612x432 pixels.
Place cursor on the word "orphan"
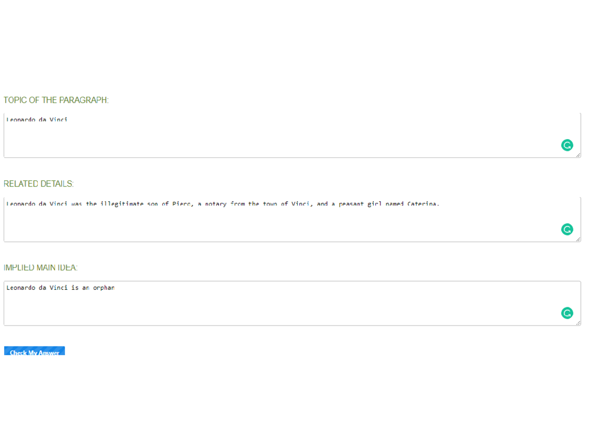[x=104, y=288]
